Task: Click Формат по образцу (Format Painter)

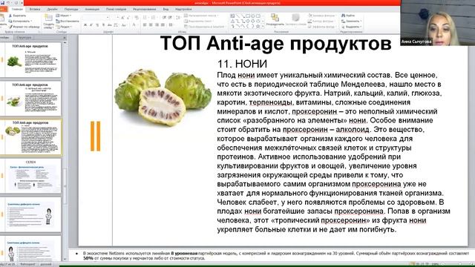Action: 24,27
